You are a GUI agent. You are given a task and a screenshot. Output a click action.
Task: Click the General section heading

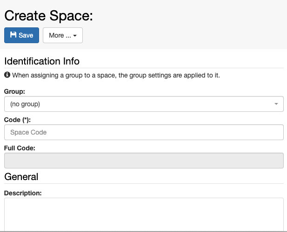pyautogui.click(x=21, y=177)
